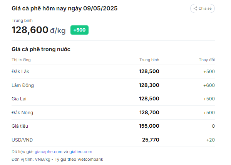Click the Thị trường column header
This screenshot has height=165, width=231.
coord(21,60)
